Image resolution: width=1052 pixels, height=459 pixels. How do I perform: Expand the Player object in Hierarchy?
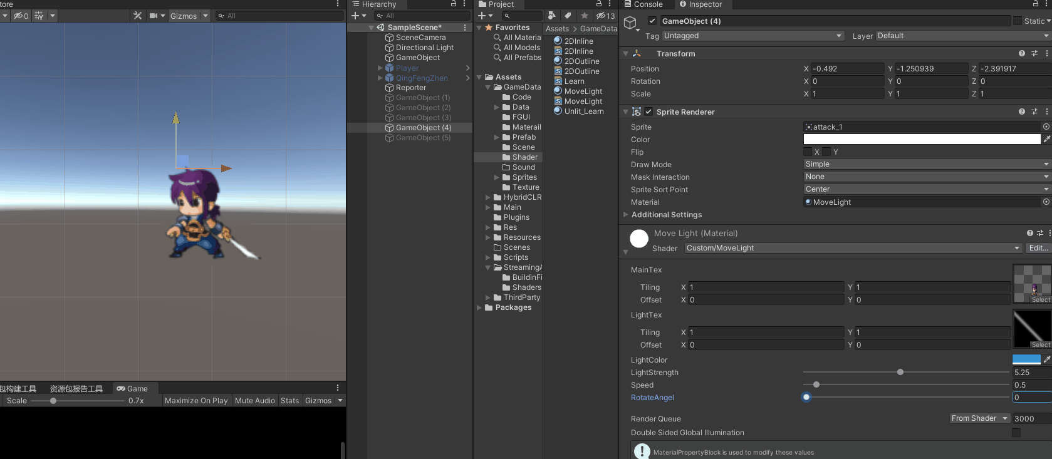point(380,68)
